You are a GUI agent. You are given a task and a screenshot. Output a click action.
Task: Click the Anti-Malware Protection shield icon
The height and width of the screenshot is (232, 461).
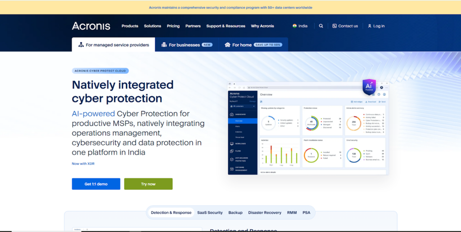pyautogui.click(x=231, y=159)
